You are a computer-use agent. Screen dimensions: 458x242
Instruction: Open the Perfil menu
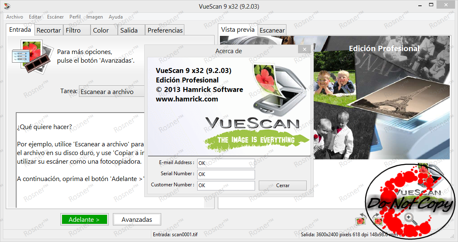tap(75, 17)
